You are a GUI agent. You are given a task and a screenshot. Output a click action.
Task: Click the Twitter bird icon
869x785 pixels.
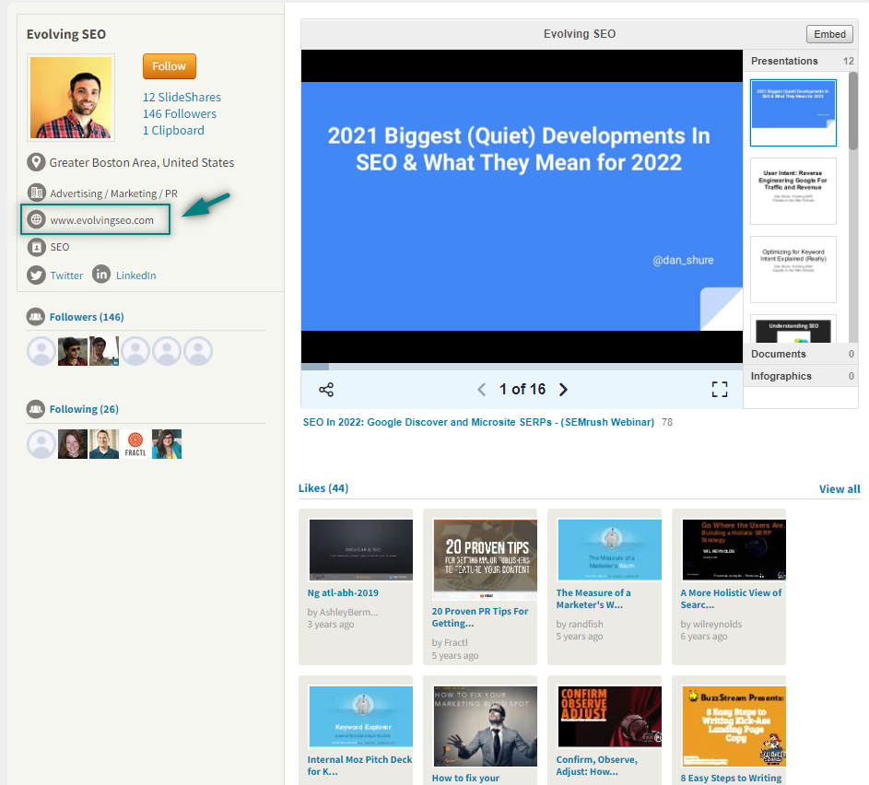[36, 275]
